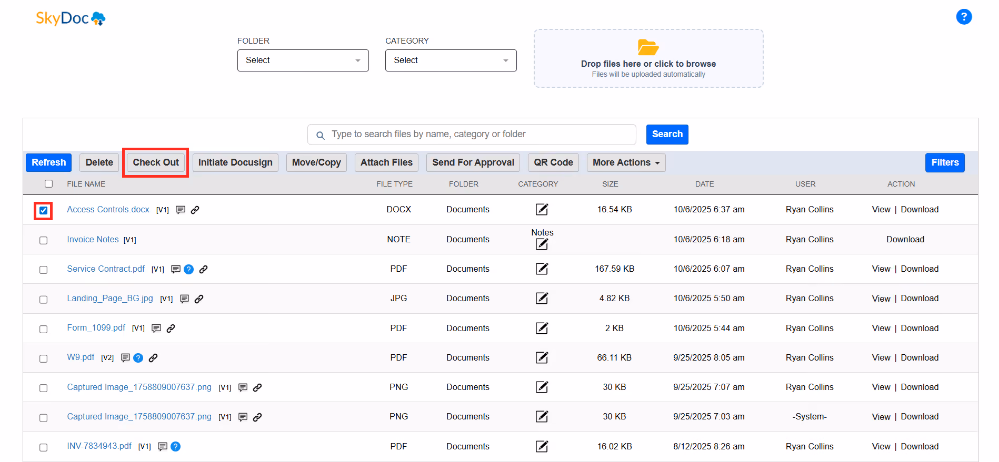The width and height of the screenshot is (999, 462).
Task: Expand the More Actions dropdown
Action: pos(626,162)
